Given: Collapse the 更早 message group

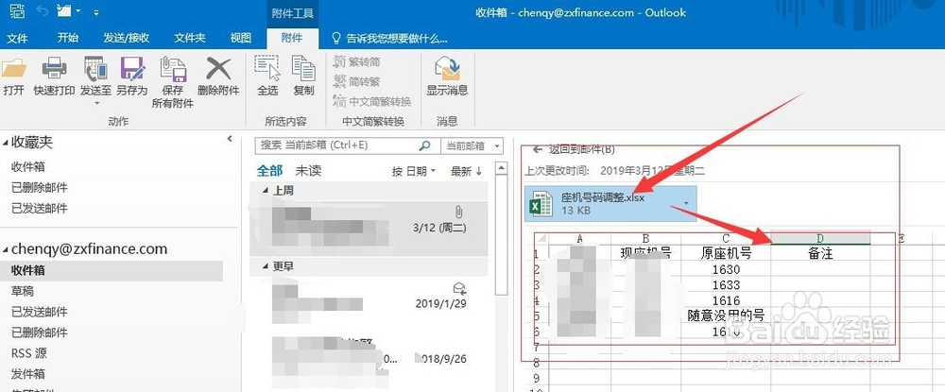Looking at the screenshot, I should 266,266.
